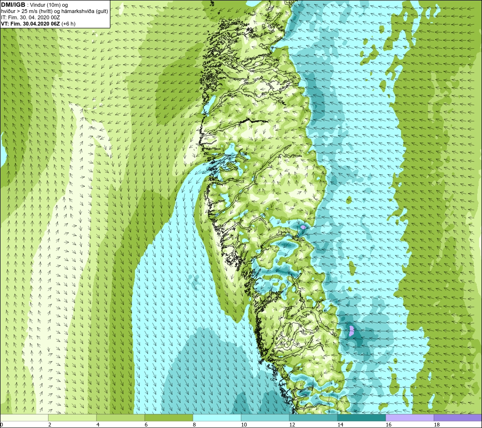
Task: Select the dark green 6–8 m/s legend swatch
Action: (169, 417)
